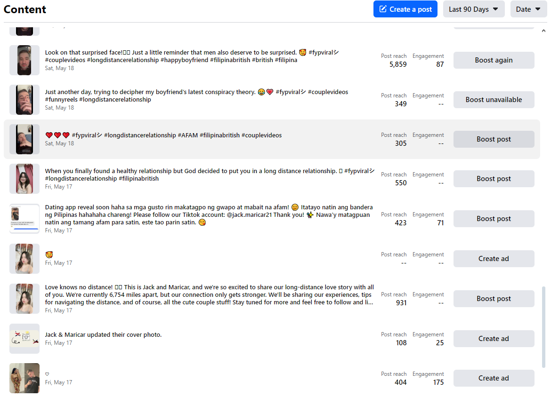551x397 pixels.
Task: Open the Last 90 Days dropdown
Action: pyautogui.click(x=473, y=9)
